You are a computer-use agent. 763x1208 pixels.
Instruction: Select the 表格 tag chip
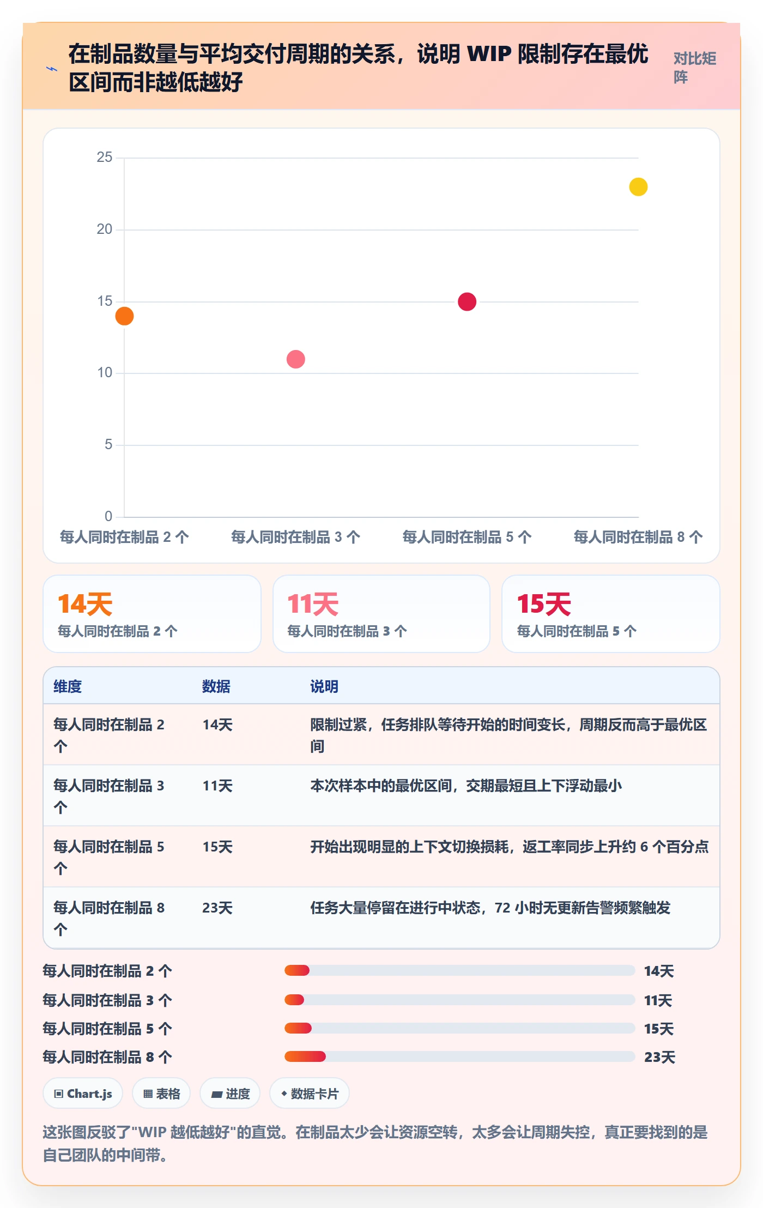pos(161,1094)
